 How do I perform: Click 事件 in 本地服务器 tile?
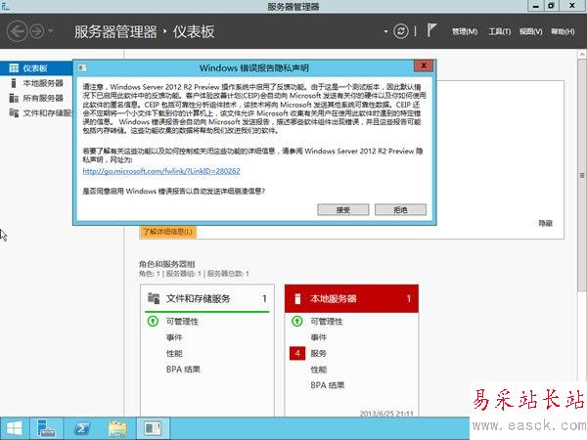[319, 337]
